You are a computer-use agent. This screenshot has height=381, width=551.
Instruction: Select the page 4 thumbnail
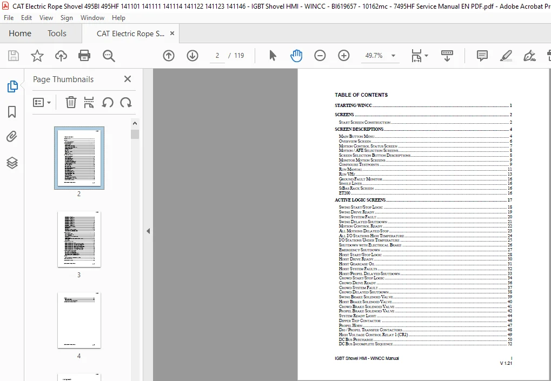click(79, 320)
